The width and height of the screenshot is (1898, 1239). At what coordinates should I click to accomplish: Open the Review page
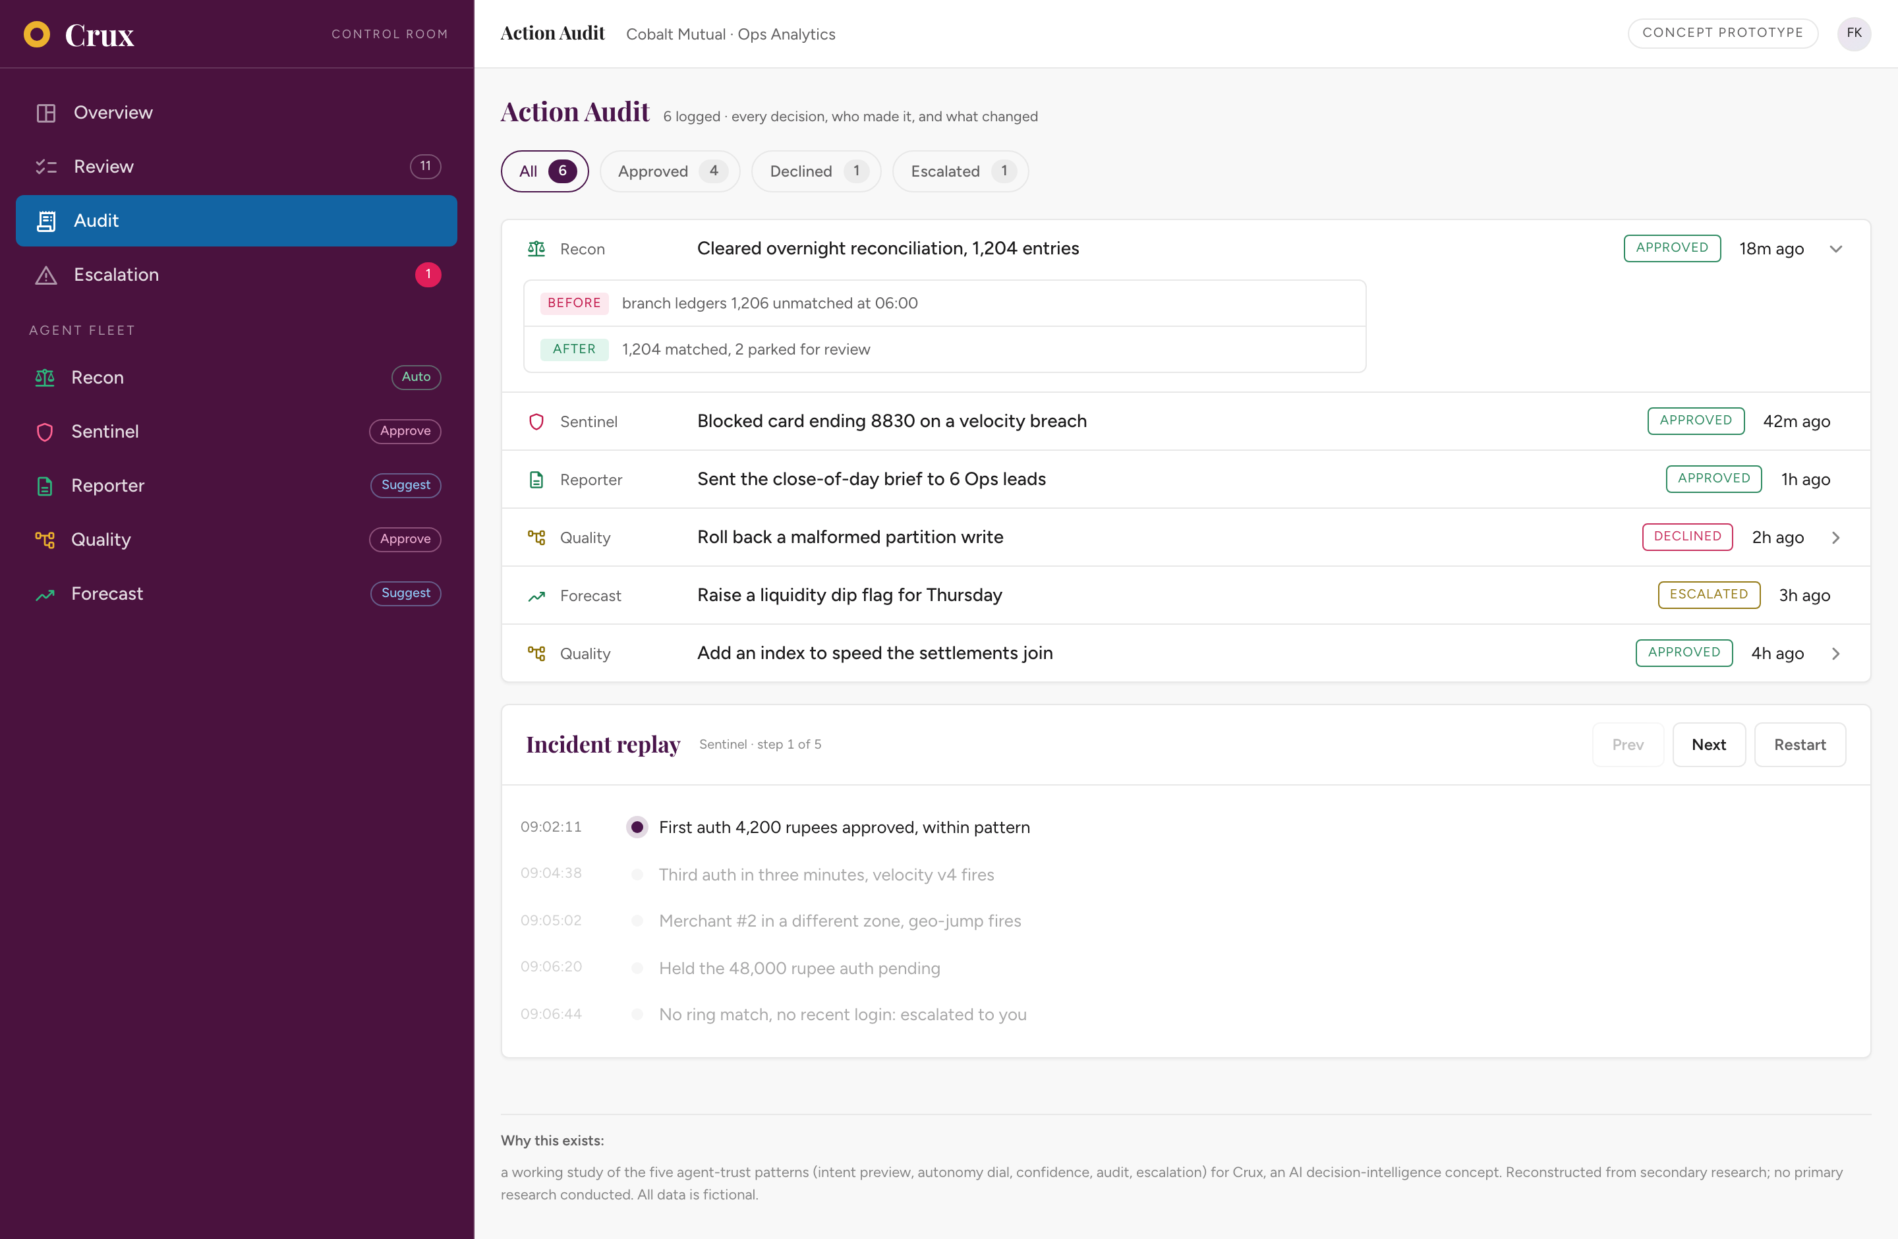click(x=236, y=167)
